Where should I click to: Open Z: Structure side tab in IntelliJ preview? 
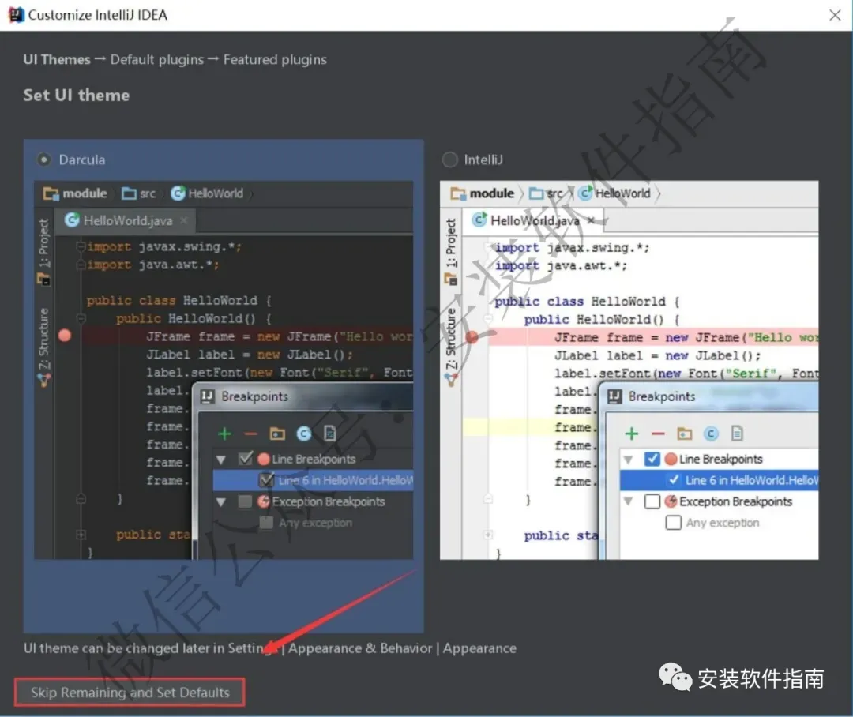(451, 347)
